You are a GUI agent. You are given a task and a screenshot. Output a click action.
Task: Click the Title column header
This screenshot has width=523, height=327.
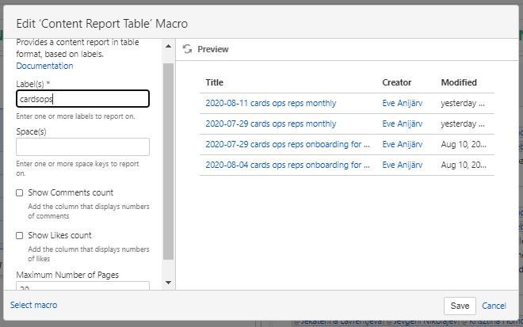tap(214, 82)
